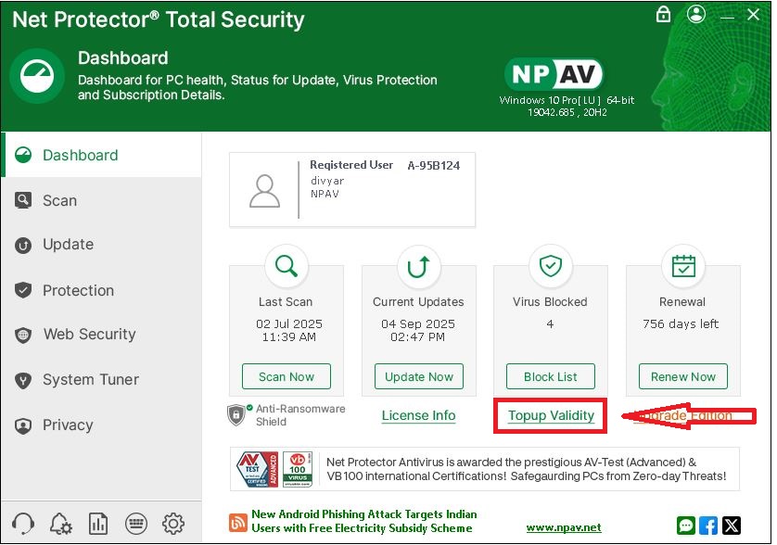Select System Tuner from sidebar

click(x=90, y=380)
